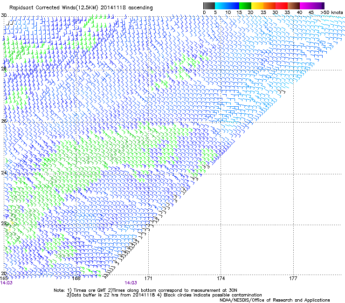Click the '10' legend scale label
The image size is (345, 303).
(x=228, y=13)
